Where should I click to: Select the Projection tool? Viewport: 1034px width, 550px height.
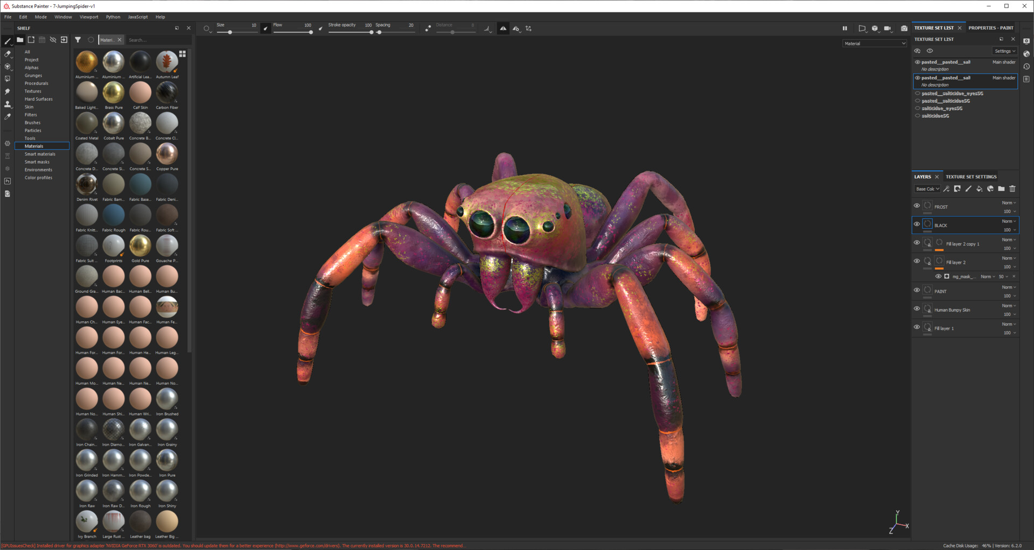[8, 66]
